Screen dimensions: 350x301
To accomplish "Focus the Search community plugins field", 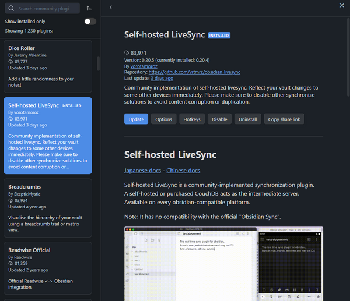I will [x=43, y=9].
